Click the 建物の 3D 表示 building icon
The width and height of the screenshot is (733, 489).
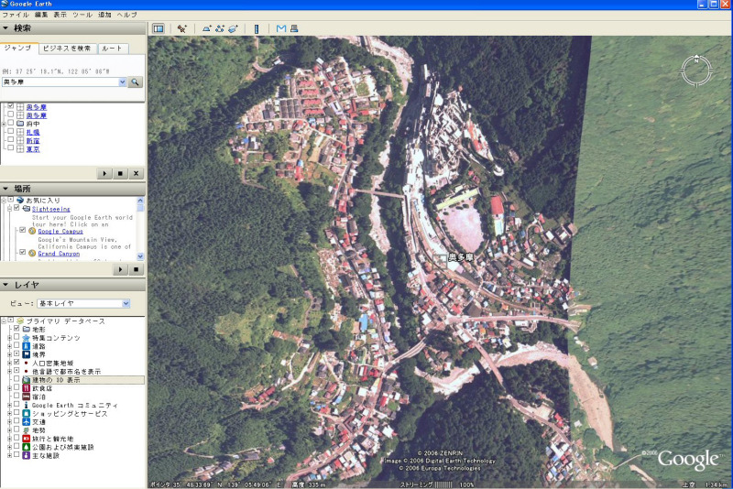27,380
